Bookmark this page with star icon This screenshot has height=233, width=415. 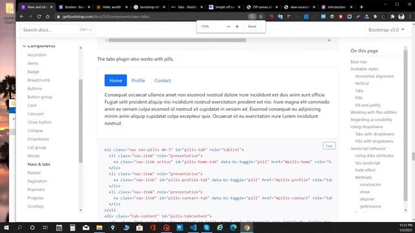(261, 16)
